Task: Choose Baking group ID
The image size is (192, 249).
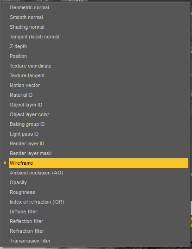Action: (98, 124)
